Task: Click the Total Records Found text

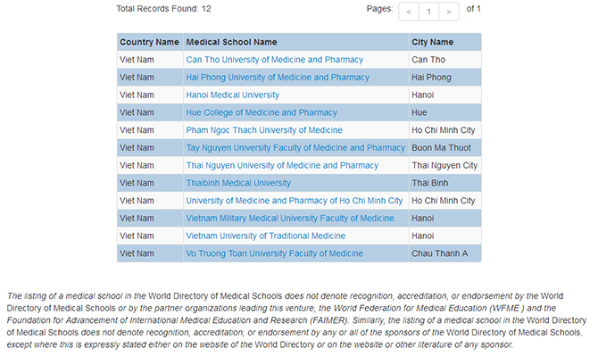Action: (x=163, y=9)
